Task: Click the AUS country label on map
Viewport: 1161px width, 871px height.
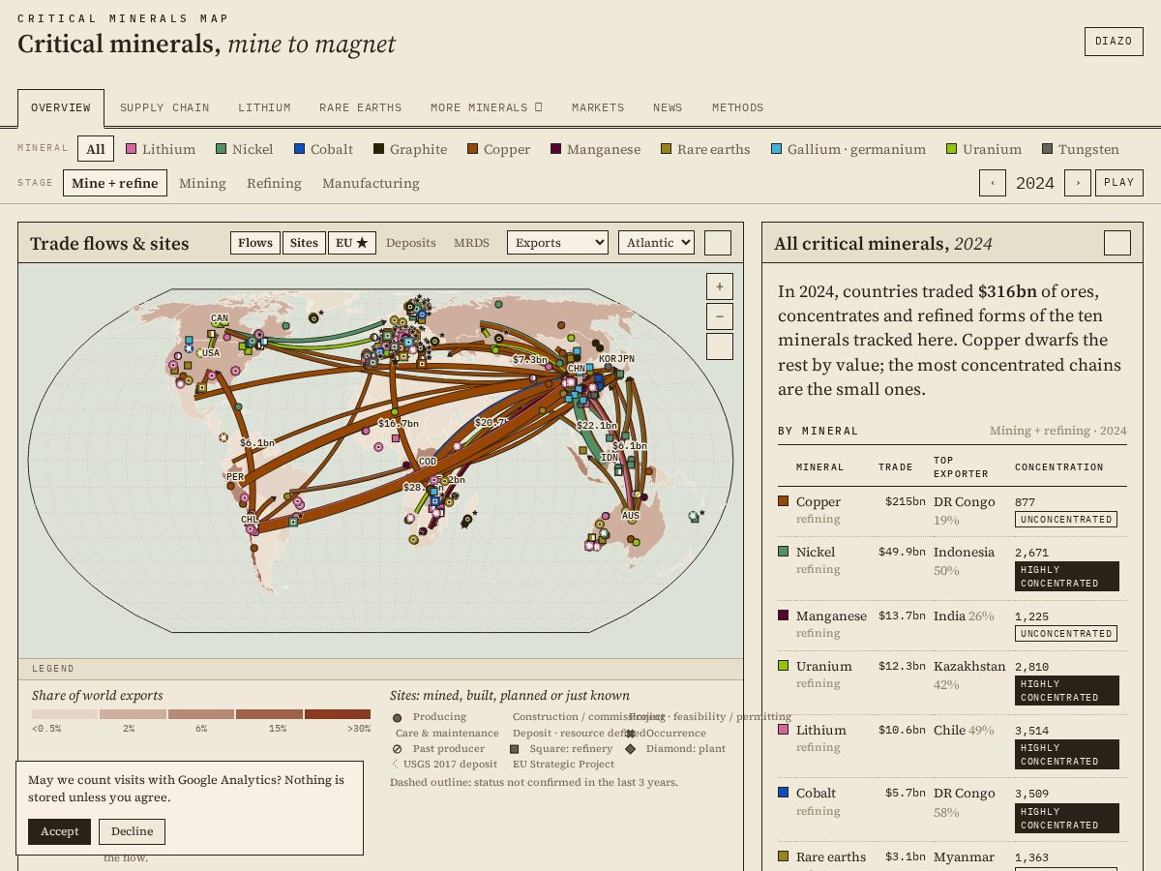Action: point(631,516)
